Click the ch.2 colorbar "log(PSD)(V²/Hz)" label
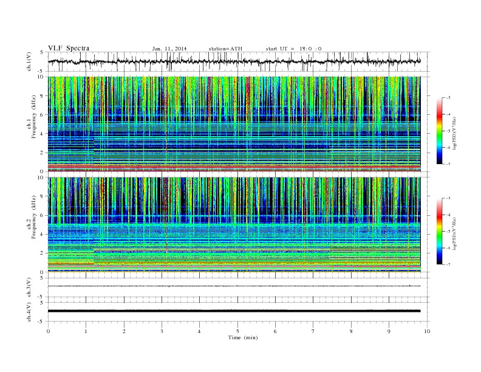 [455, 234]
